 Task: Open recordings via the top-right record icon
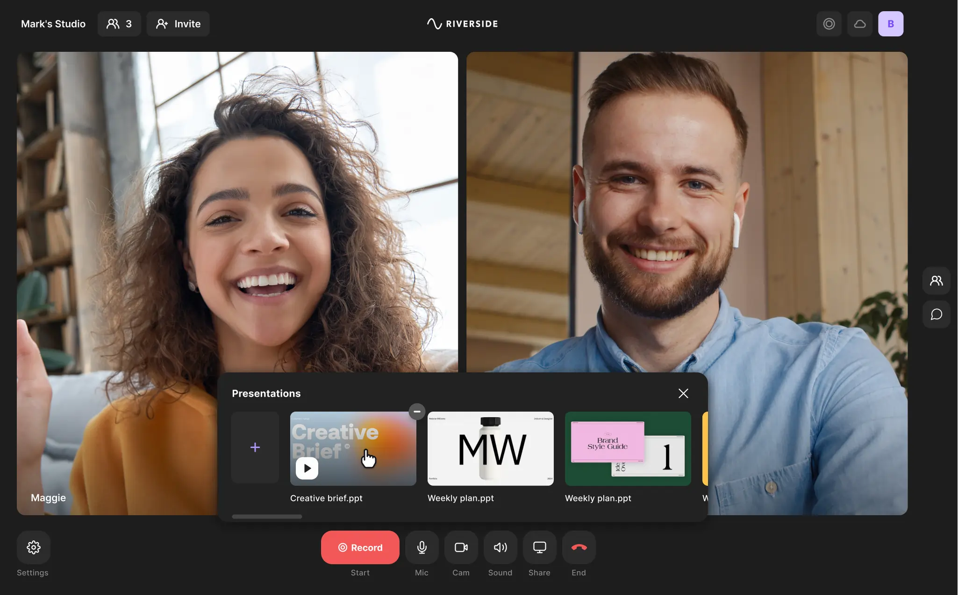(x=829, y=23)
